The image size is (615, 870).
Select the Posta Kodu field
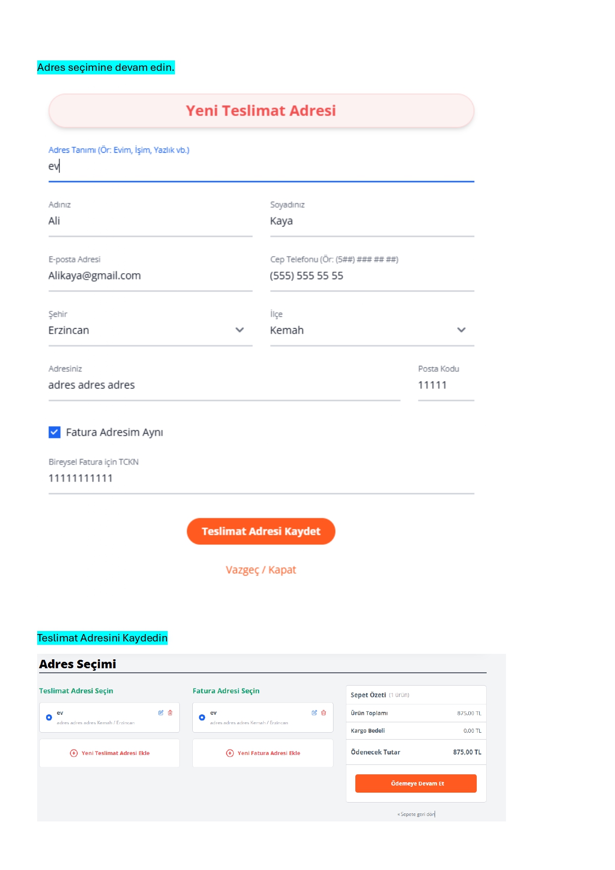pos(446,385)
